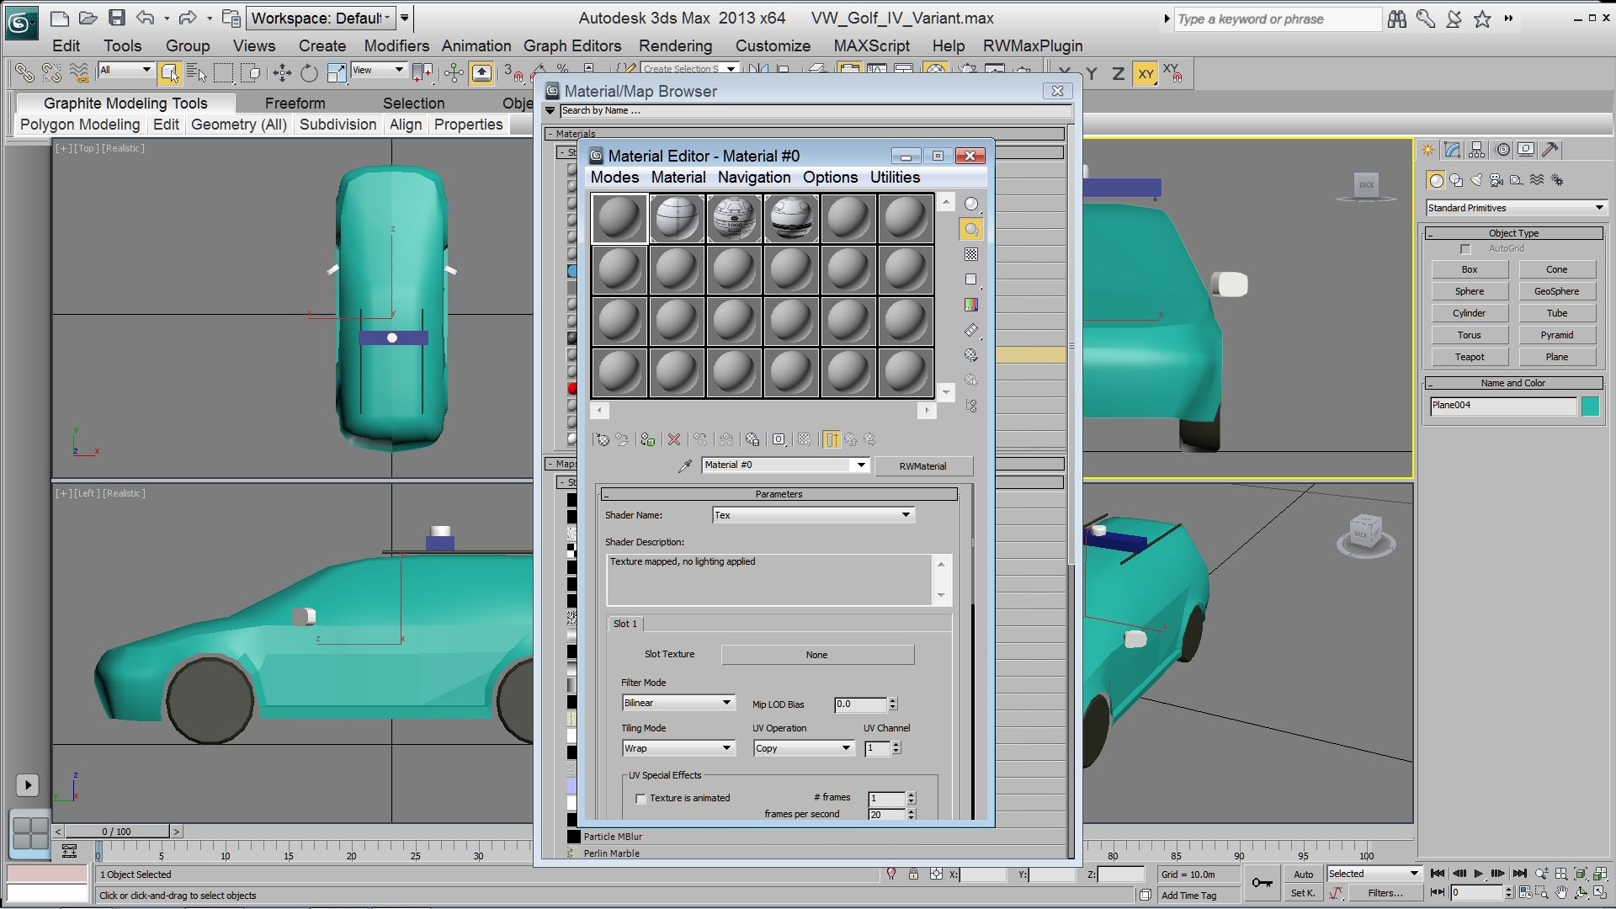Click the teal object color swatch
This screenshot has height=909, width=1616.
[x=1590, y=407]
